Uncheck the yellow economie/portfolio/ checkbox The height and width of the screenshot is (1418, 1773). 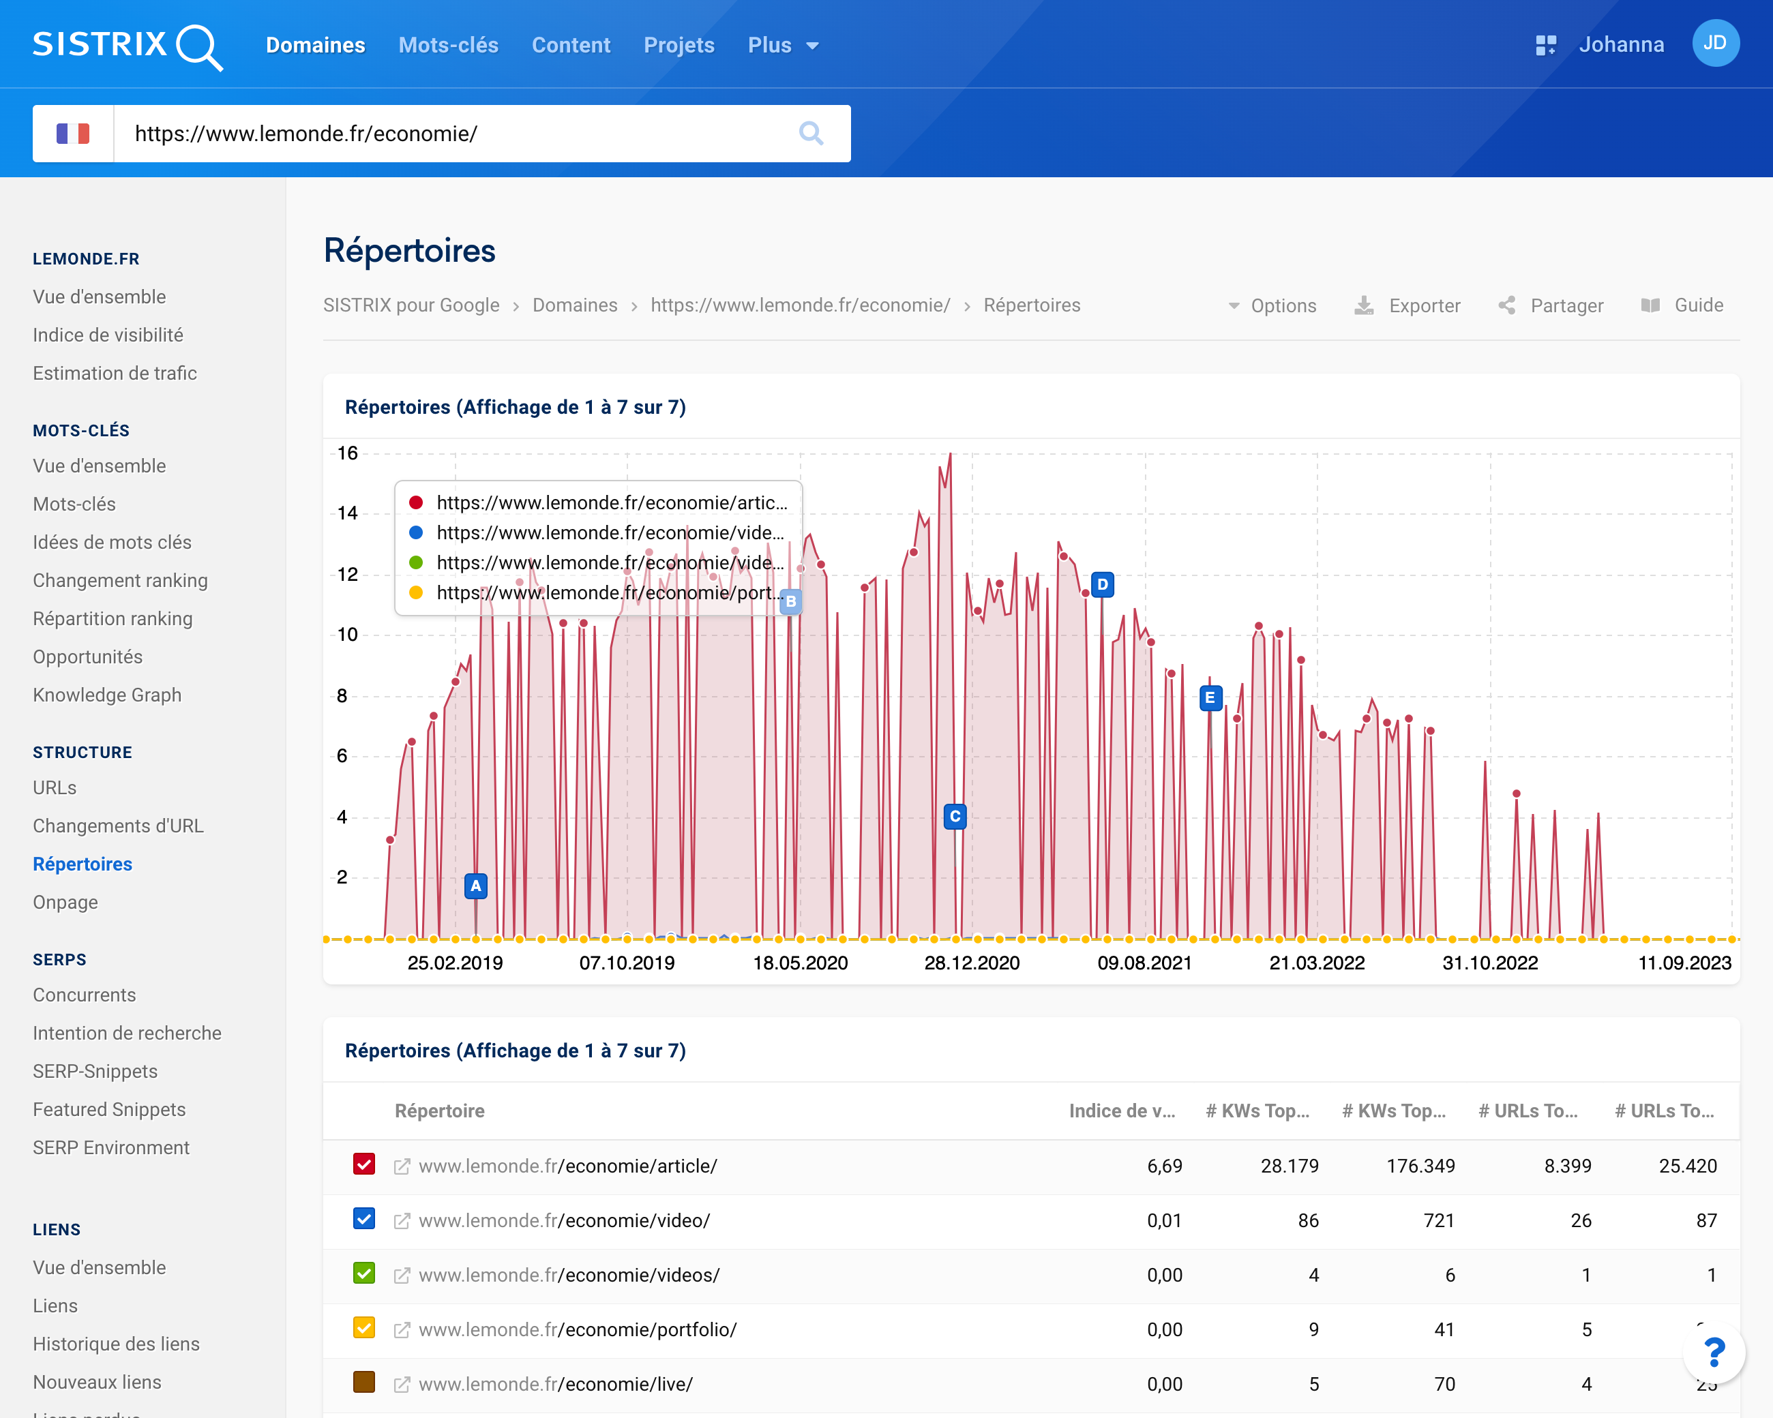(364, 1327)
